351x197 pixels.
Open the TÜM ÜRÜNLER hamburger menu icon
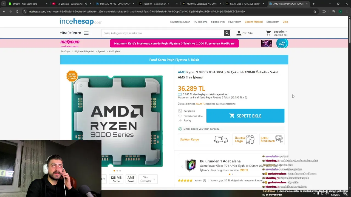click(x=86, y=33)
